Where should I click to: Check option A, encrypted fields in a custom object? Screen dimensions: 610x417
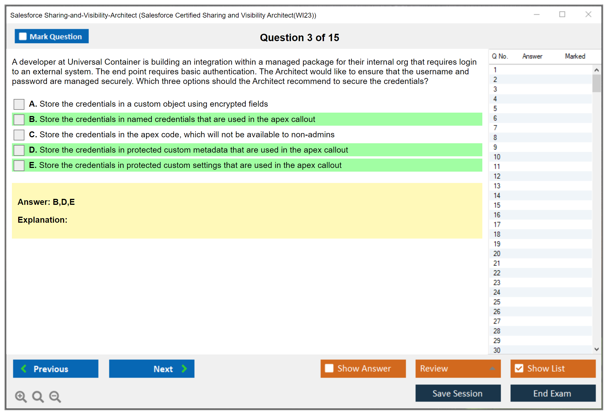pos(19,104)
